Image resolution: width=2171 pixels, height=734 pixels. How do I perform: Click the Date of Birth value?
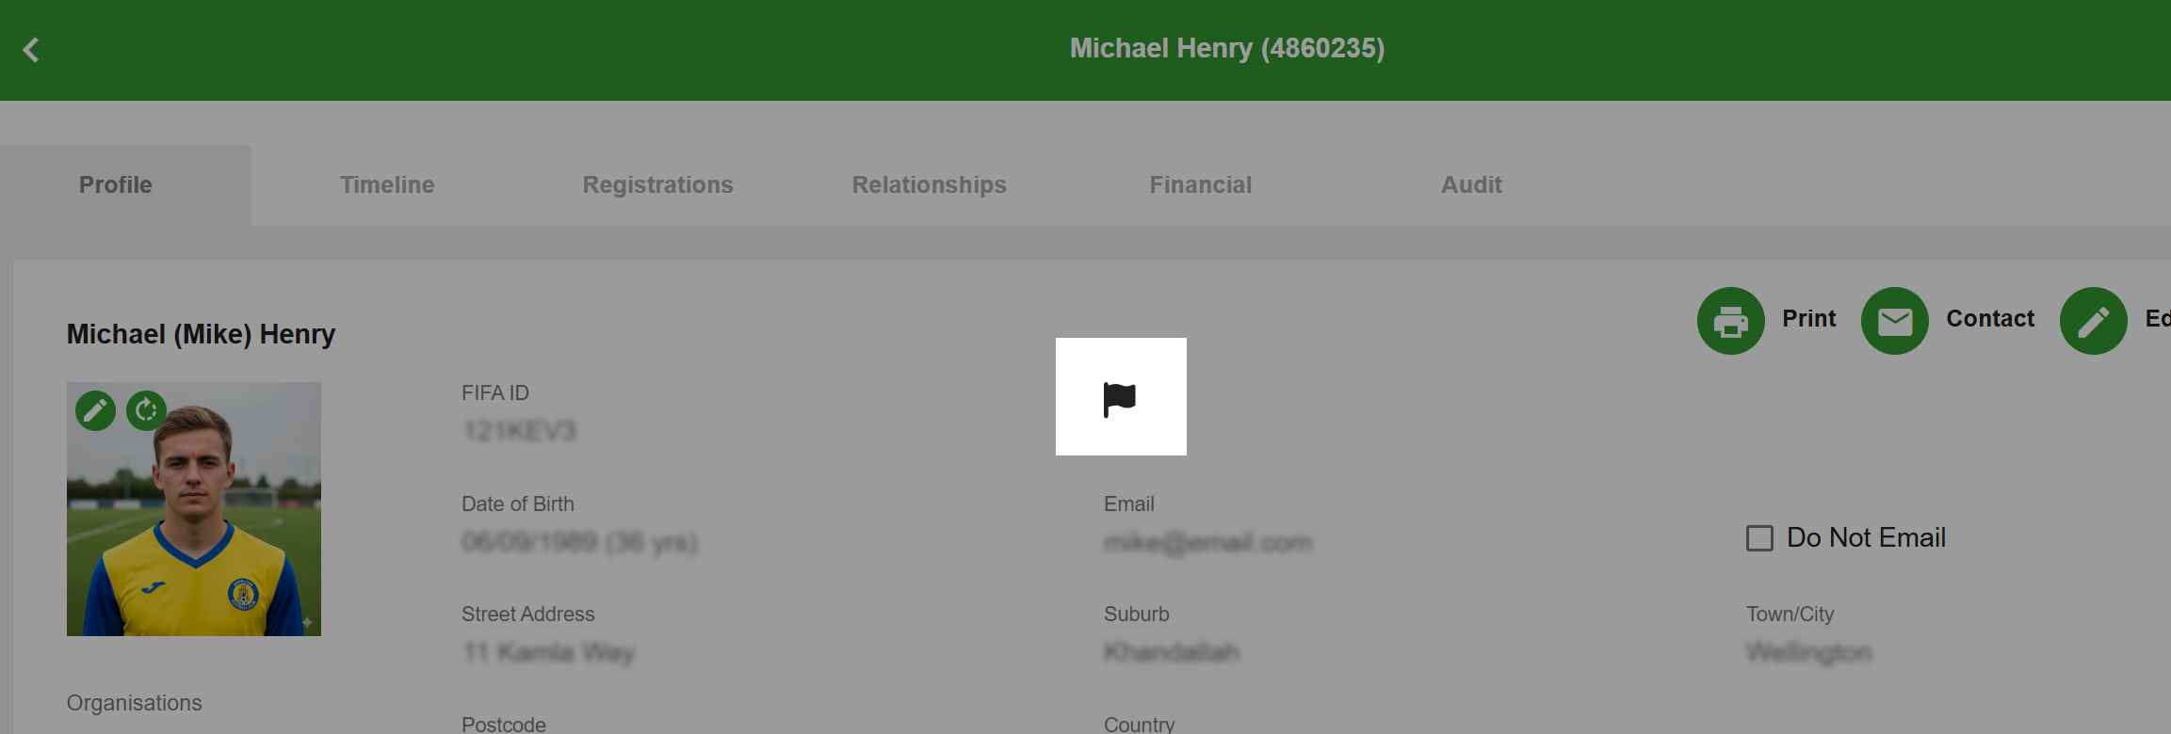[579, 543]
